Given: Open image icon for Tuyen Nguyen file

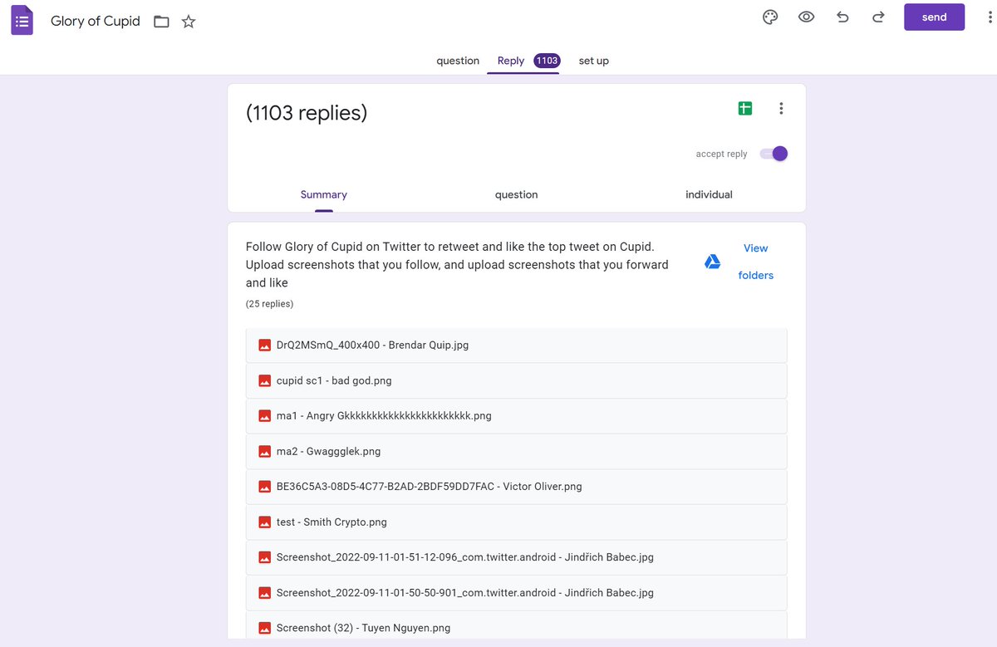Looking at the screenshot, I should [x=265, y=628].
